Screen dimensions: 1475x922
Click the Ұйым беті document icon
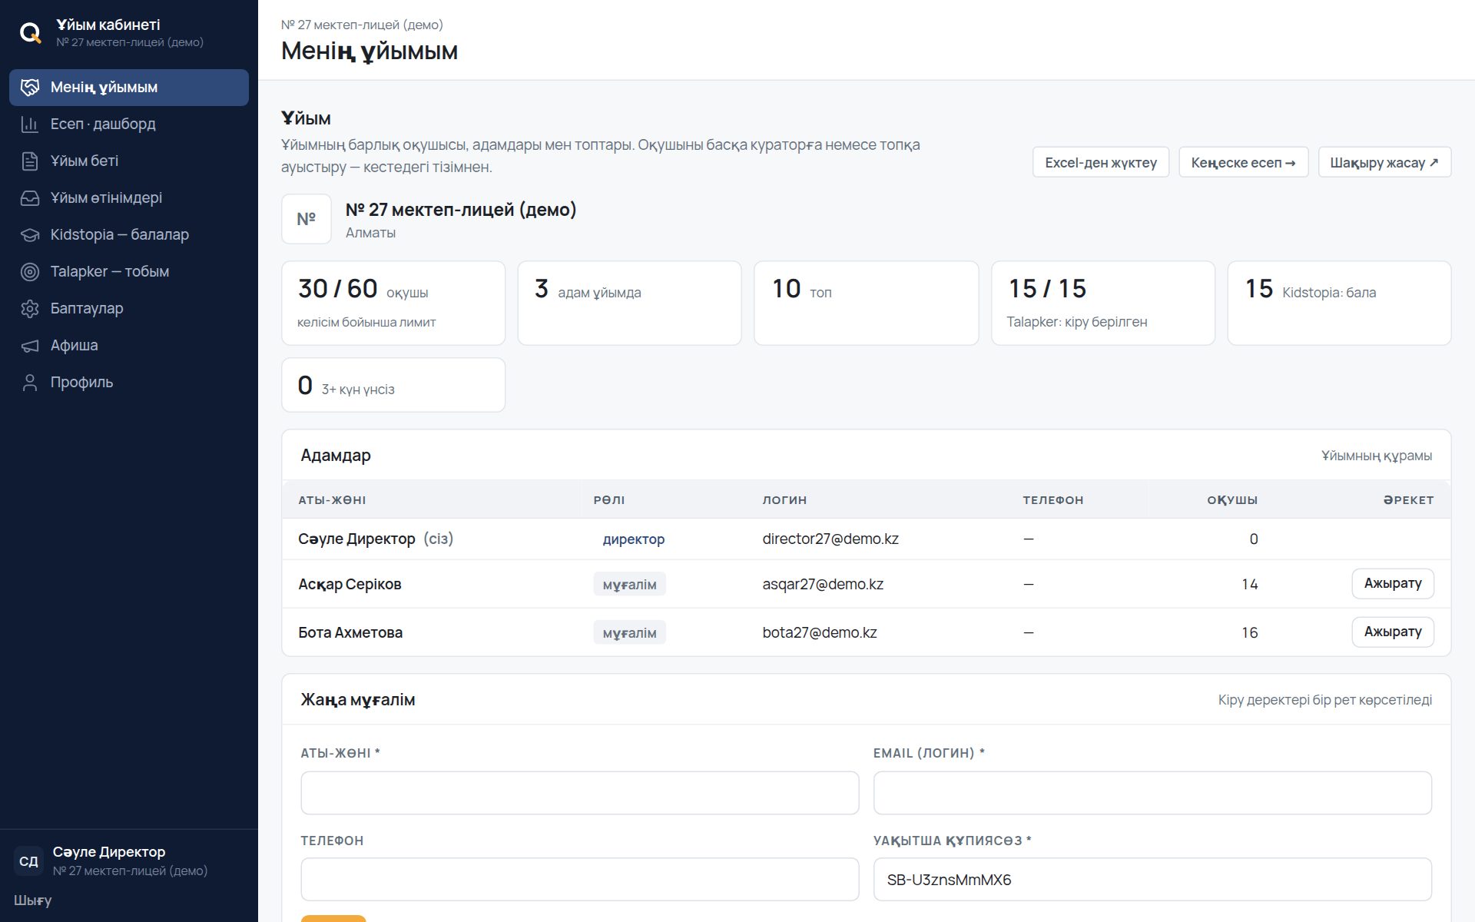point(30,161)
